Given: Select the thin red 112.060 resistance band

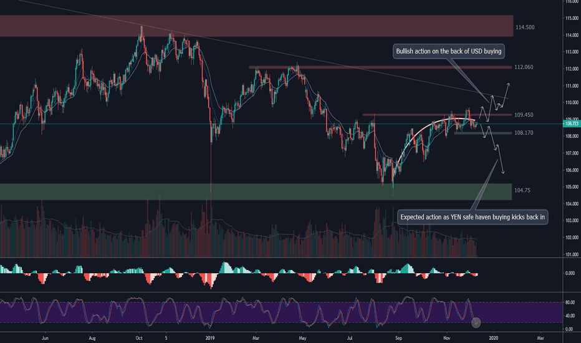Looking at the screenshot, I should [380, 67].
